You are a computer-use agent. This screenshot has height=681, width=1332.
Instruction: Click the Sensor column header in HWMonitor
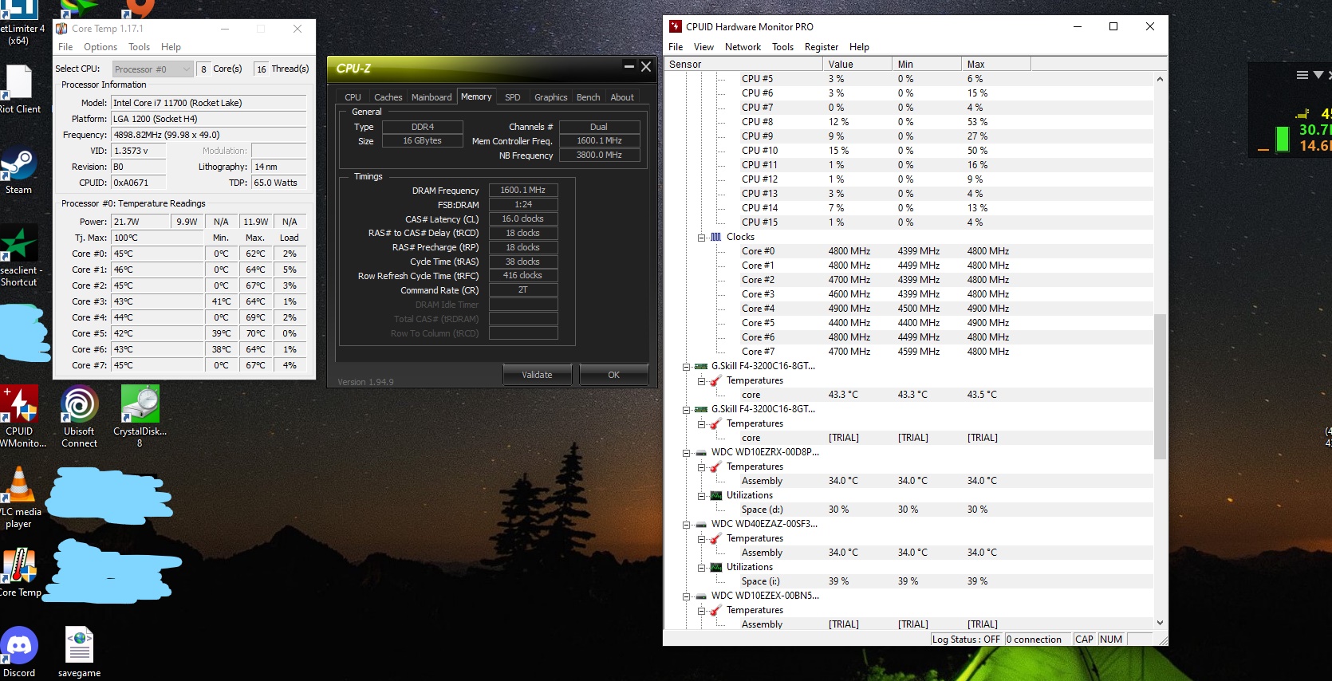[743, 65]
